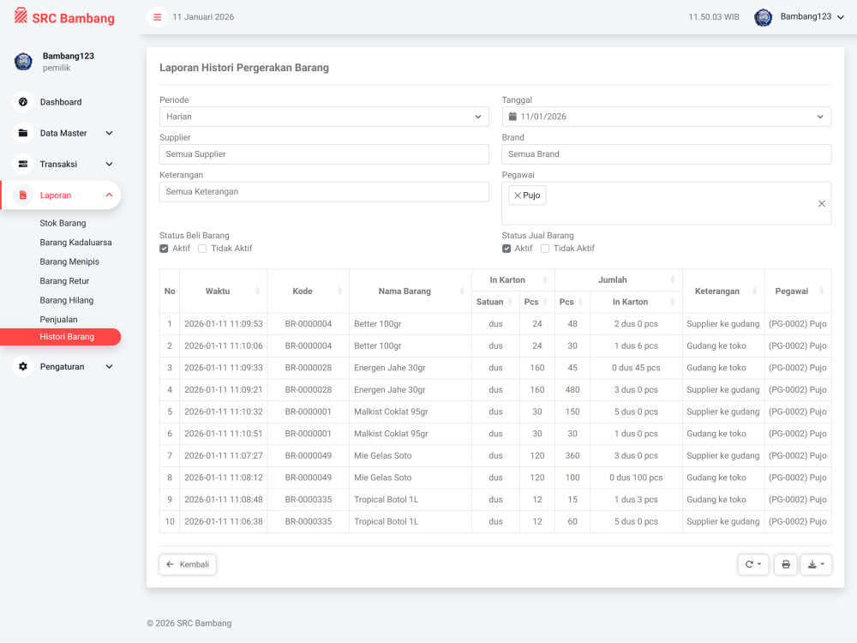This screenshot has height=643, width=857.
Task: Click the Brand input field
Action: [x=666, y=154]
